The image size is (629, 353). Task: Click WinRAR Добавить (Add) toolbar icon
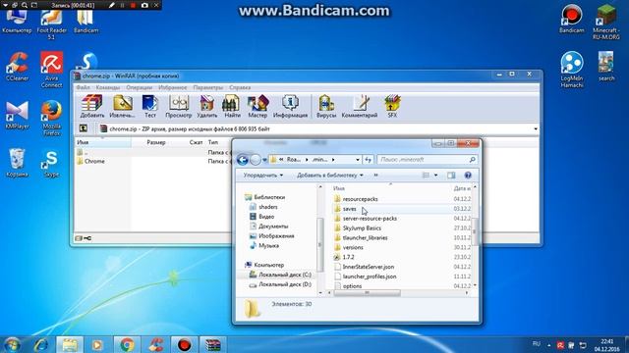pyautogui.click(x=91, y=107)
